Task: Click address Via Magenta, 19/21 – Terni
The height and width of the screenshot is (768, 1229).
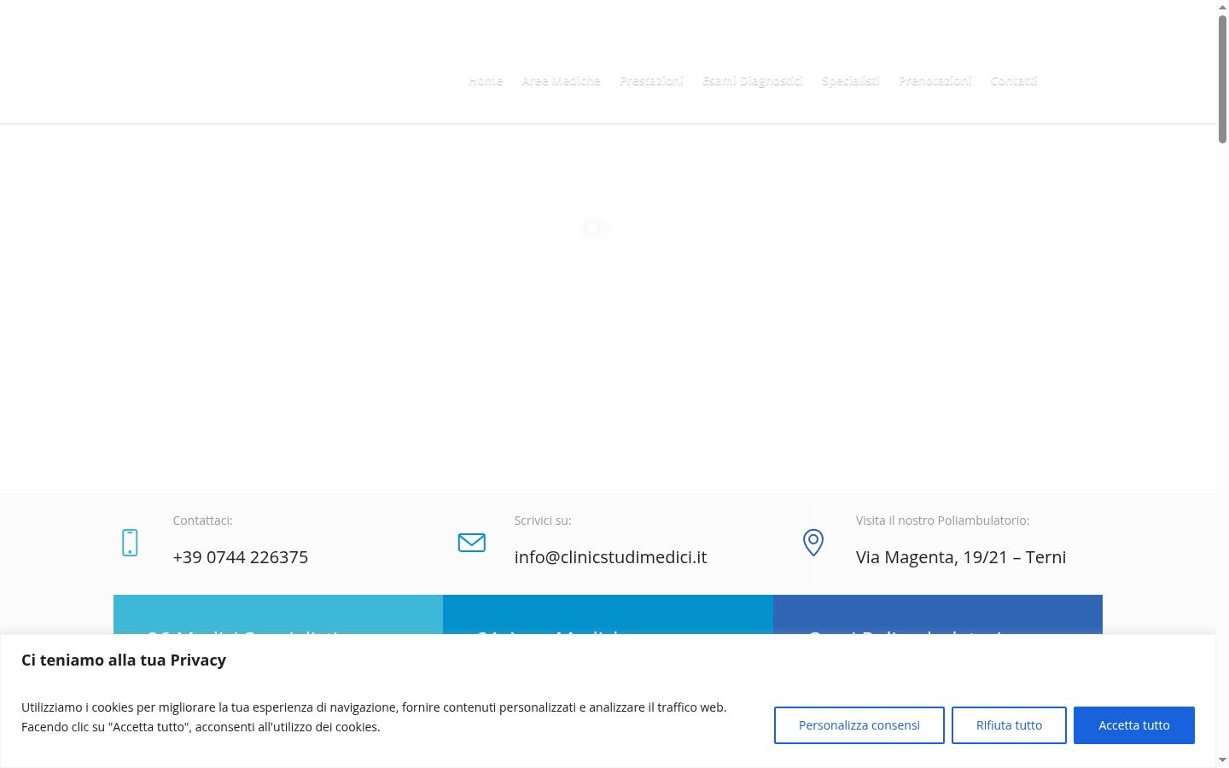Action: 961,557
